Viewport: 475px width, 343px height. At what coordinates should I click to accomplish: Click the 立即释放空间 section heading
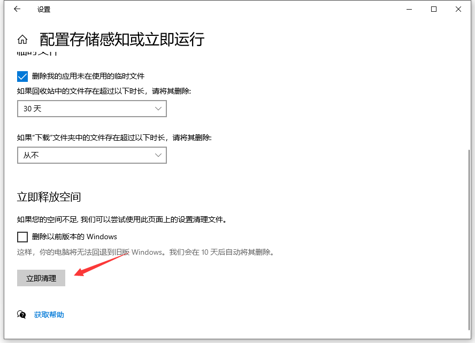coord(49,197)
